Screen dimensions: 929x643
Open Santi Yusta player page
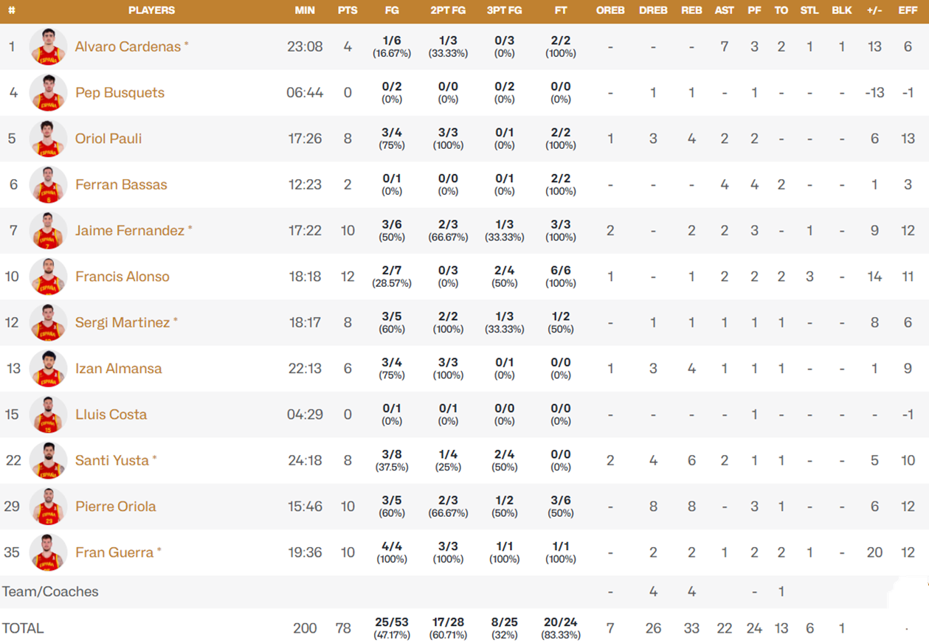tap(112, 461)
